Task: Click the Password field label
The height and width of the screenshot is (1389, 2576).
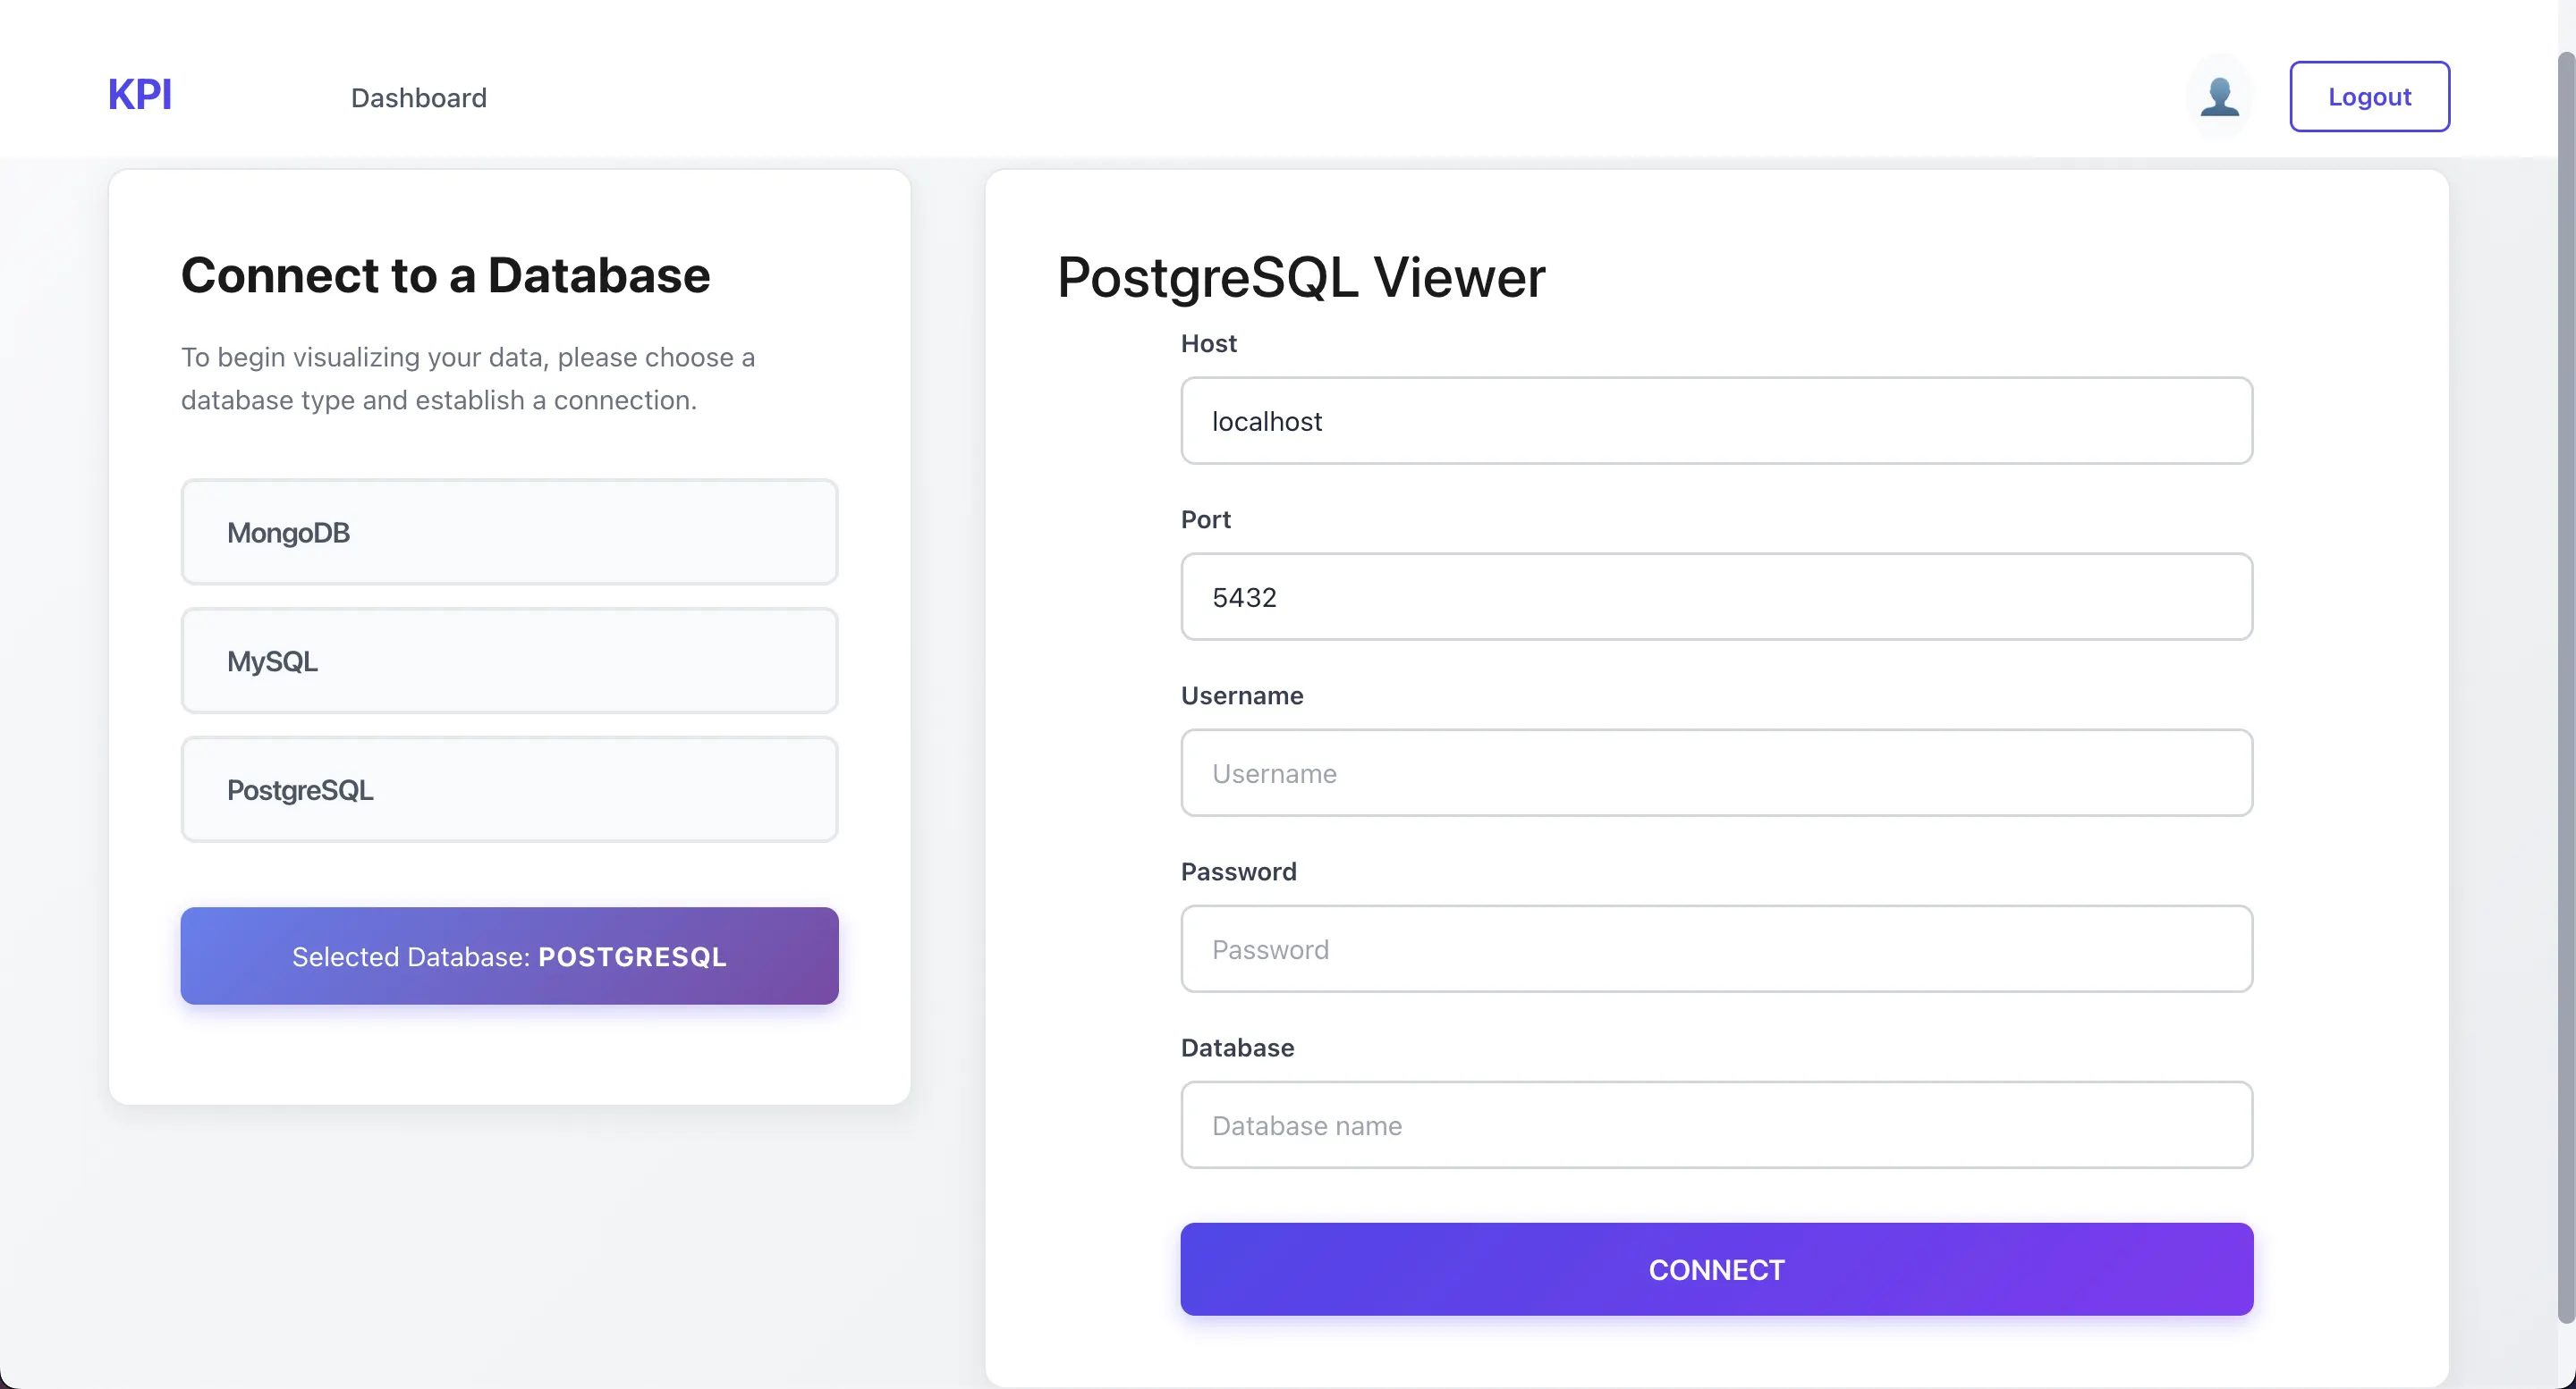Action: click(1238, 871)
